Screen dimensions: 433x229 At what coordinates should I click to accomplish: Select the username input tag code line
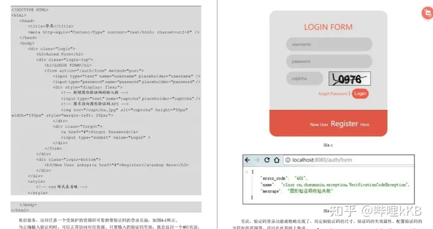[126, 76]
